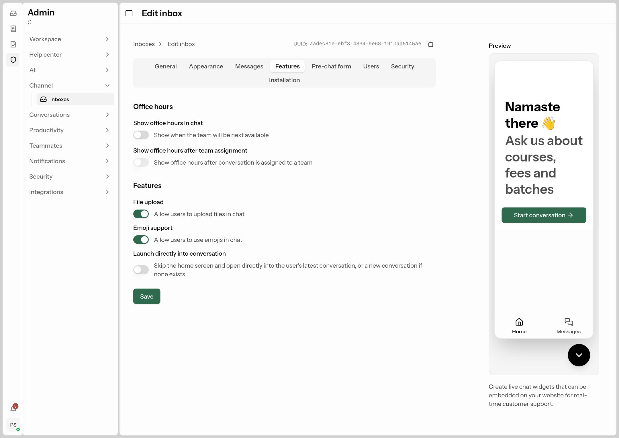Copy the inbox UUID with copy icon
Screen dimensions: 619x438
(430, 44)
